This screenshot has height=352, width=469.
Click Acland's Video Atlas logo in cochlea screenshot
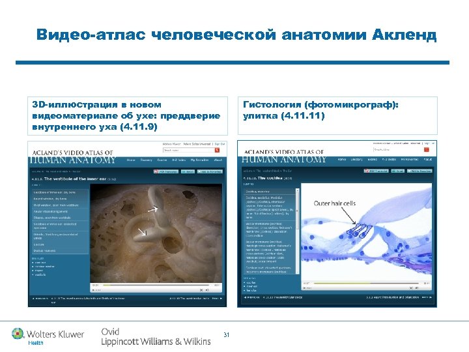(283, 156)
